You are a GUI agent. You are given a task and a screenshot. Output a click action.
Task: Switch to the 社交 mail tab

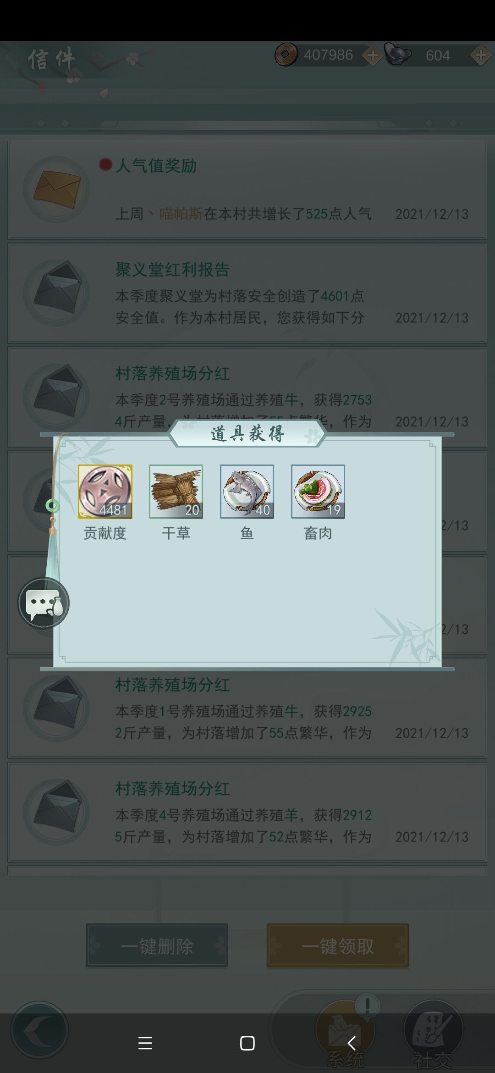433,1032
